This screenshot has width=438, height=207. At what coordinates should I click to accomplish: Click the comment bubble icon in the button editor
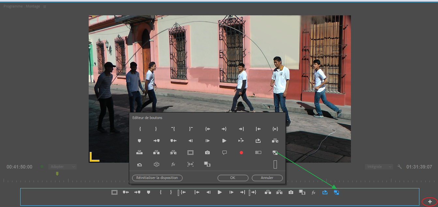tap(224, 153)
